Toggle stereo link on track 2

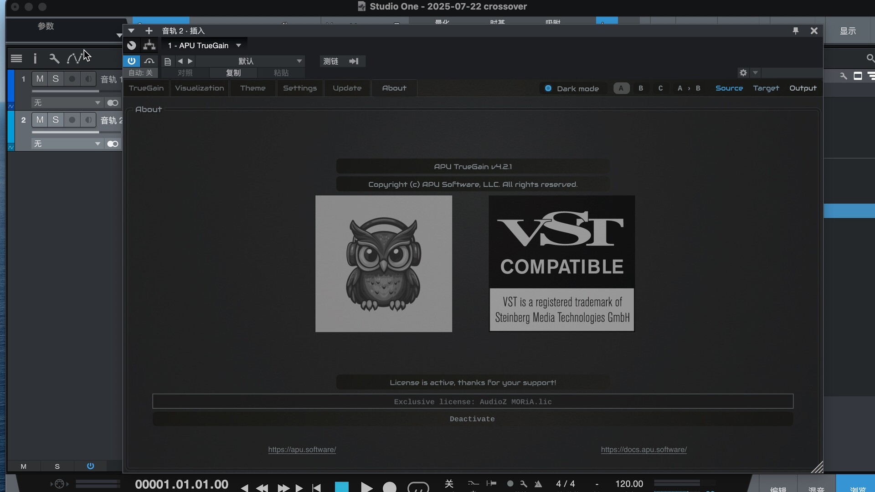point(113,144)
